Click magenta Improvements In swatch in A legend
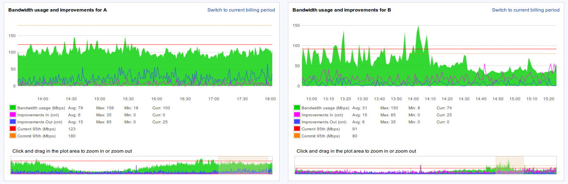Screen dimensions: 568x184 (12, 115)
